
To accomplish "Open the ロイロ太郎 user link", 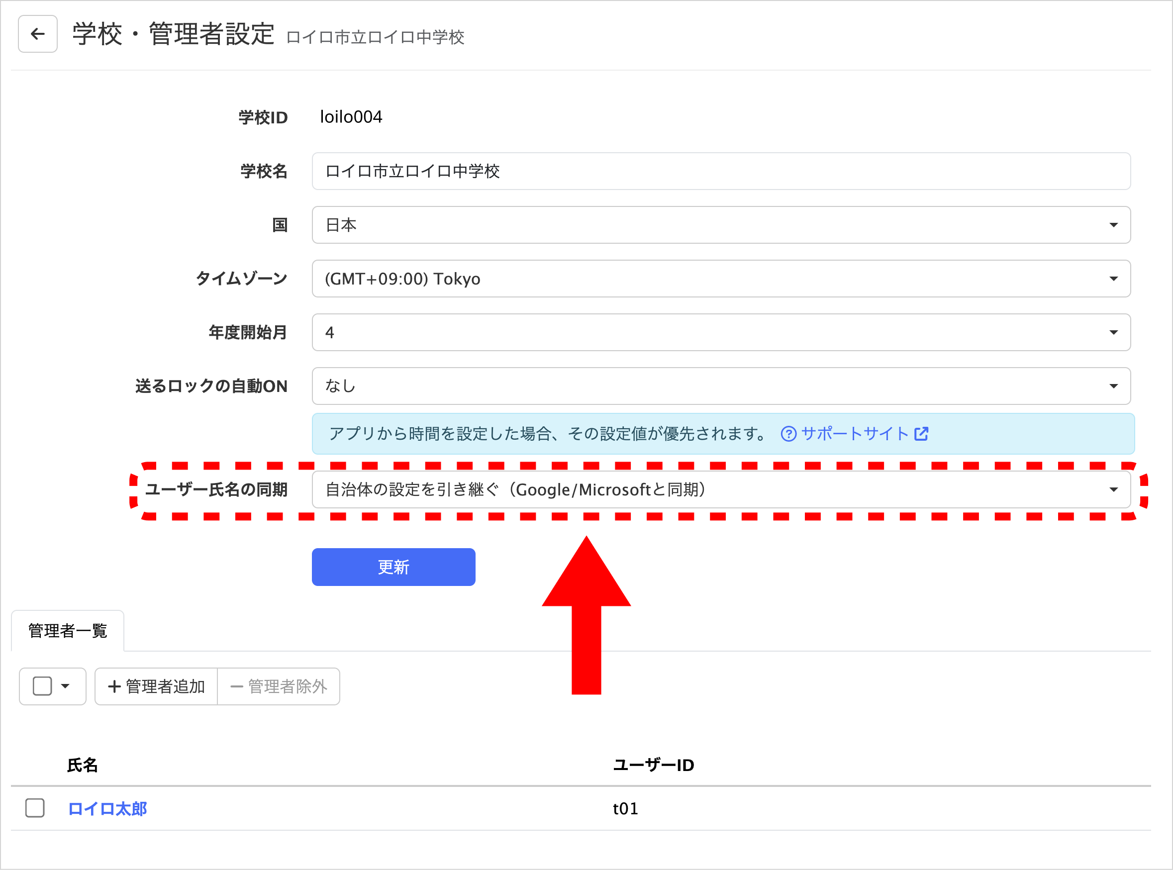I will (107, 808).
